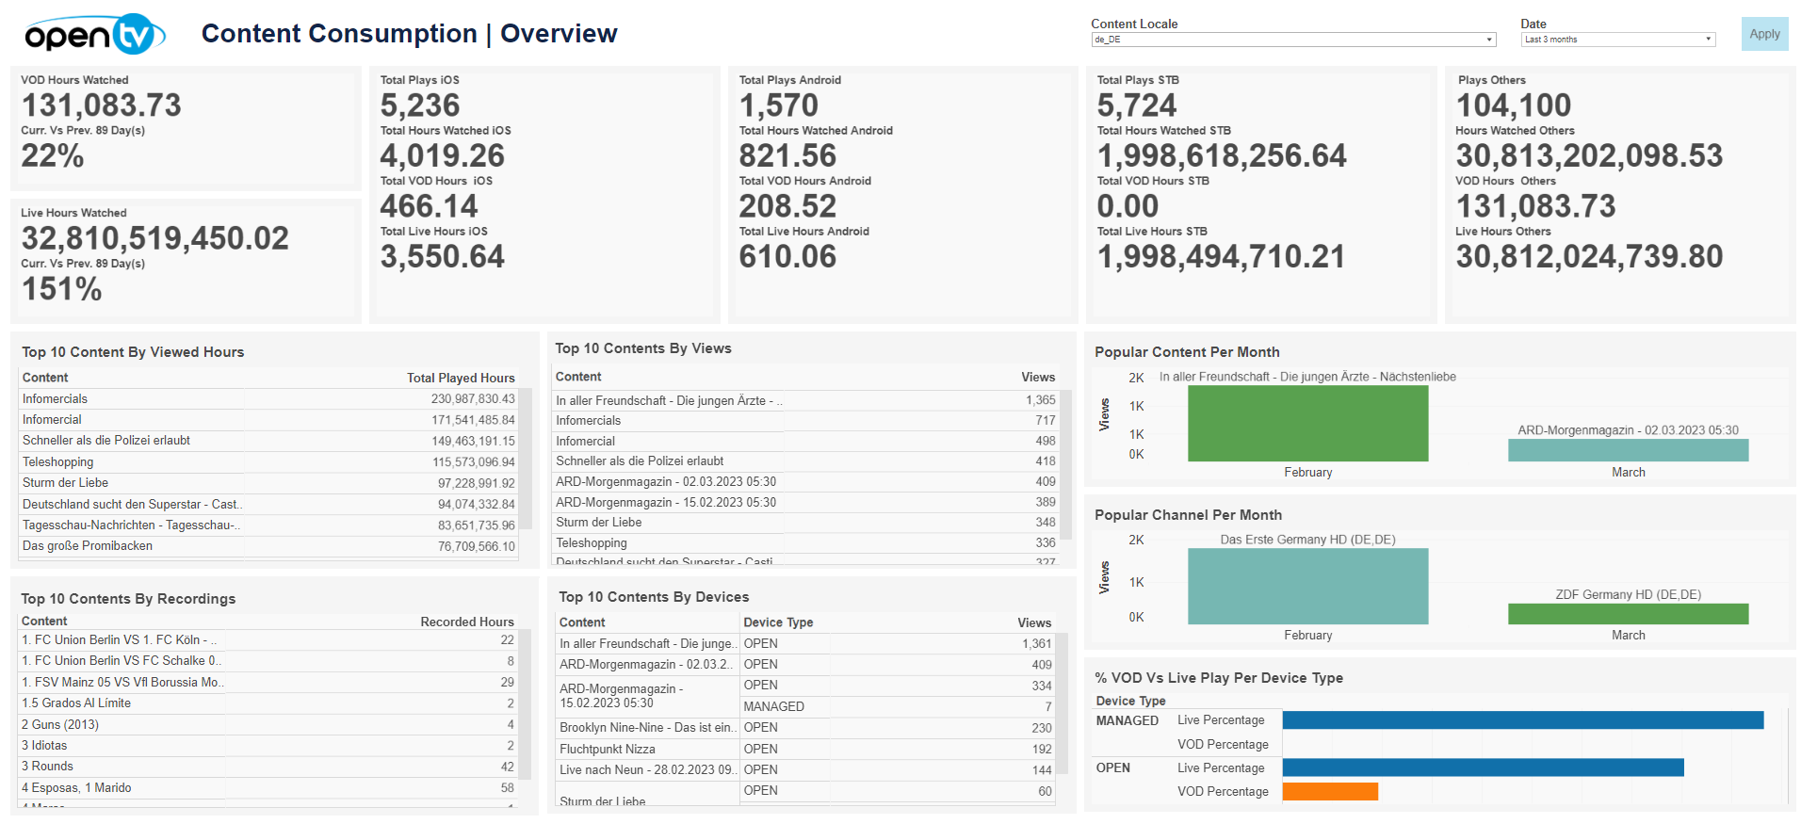1801x824 pixels.
Task: Select February bar in Popular Content Per Month
Action: point(1307,424)
